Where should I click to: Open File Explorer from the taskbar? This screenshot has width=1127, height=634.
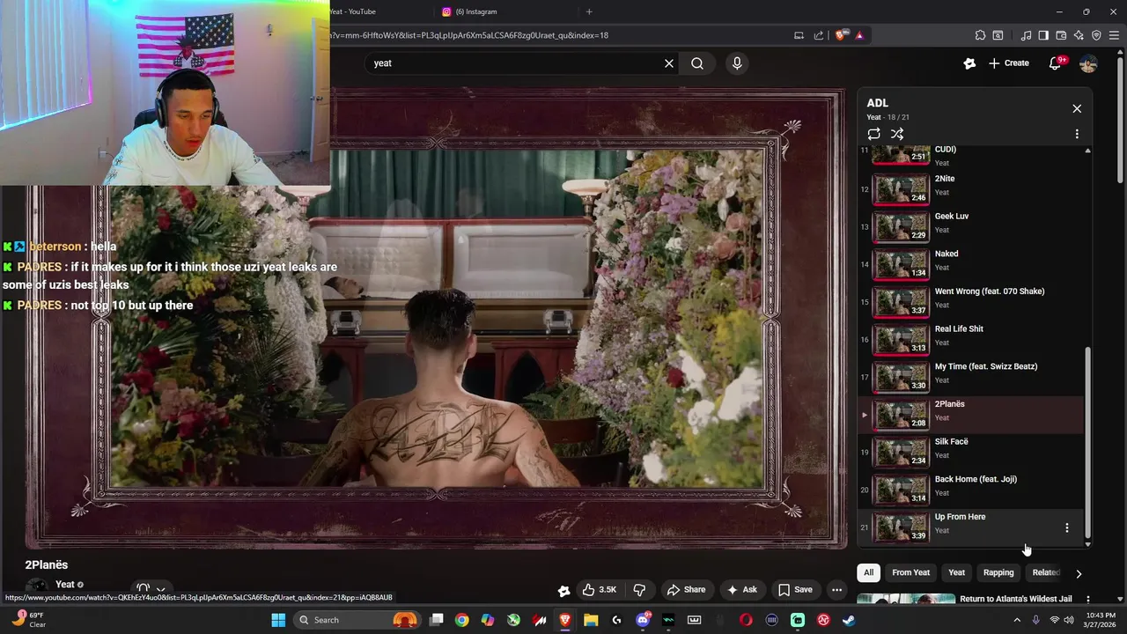coord(591,620)
